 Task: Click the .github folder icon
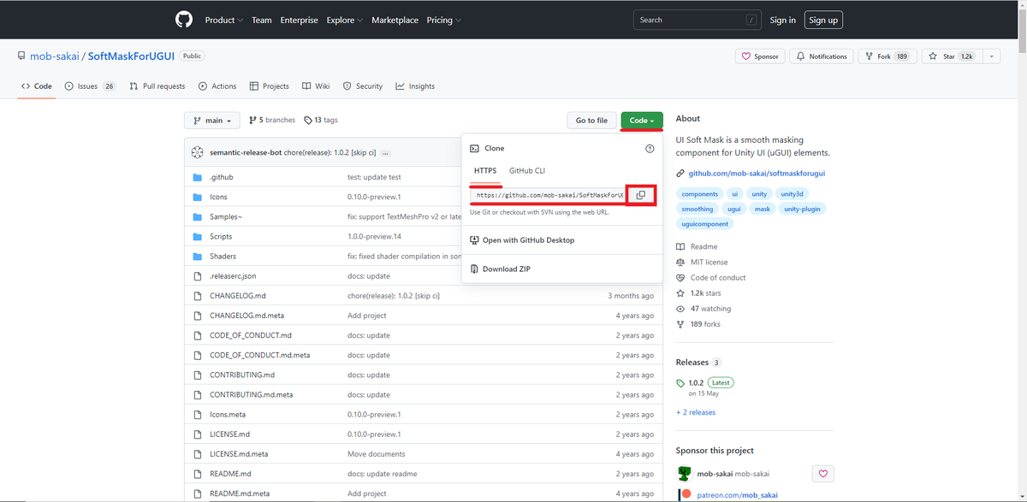pos(197,177)
